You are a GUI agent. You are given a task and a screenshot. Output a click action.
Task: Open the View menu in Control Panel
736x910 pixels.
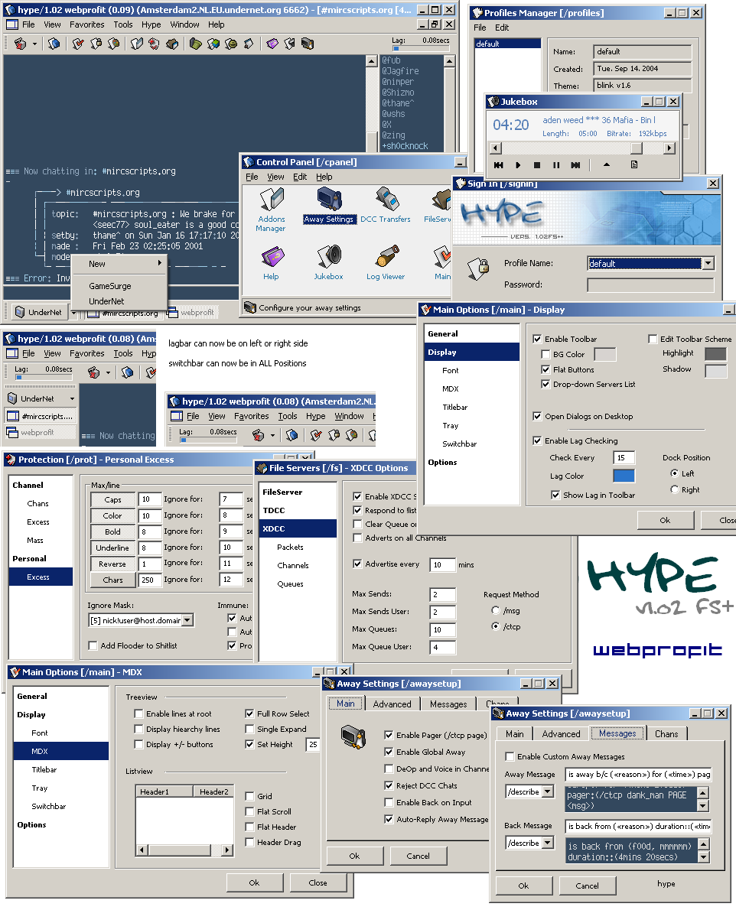click(x=275, y=177)
